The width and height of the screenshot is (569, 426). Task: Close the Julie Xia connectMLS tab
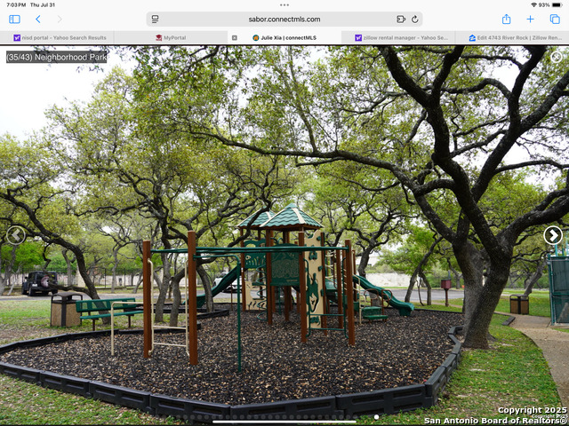pyautogui.click(x=235, y=38)
